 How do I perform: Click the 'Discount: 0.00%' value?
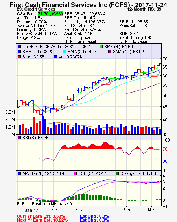pyautogui.click(x=32, y=22)
